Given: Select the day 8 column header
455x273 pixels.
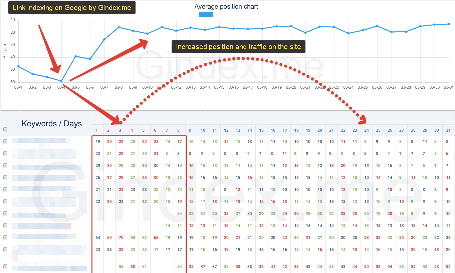Looking at the screenshot, I should [179, 130].
